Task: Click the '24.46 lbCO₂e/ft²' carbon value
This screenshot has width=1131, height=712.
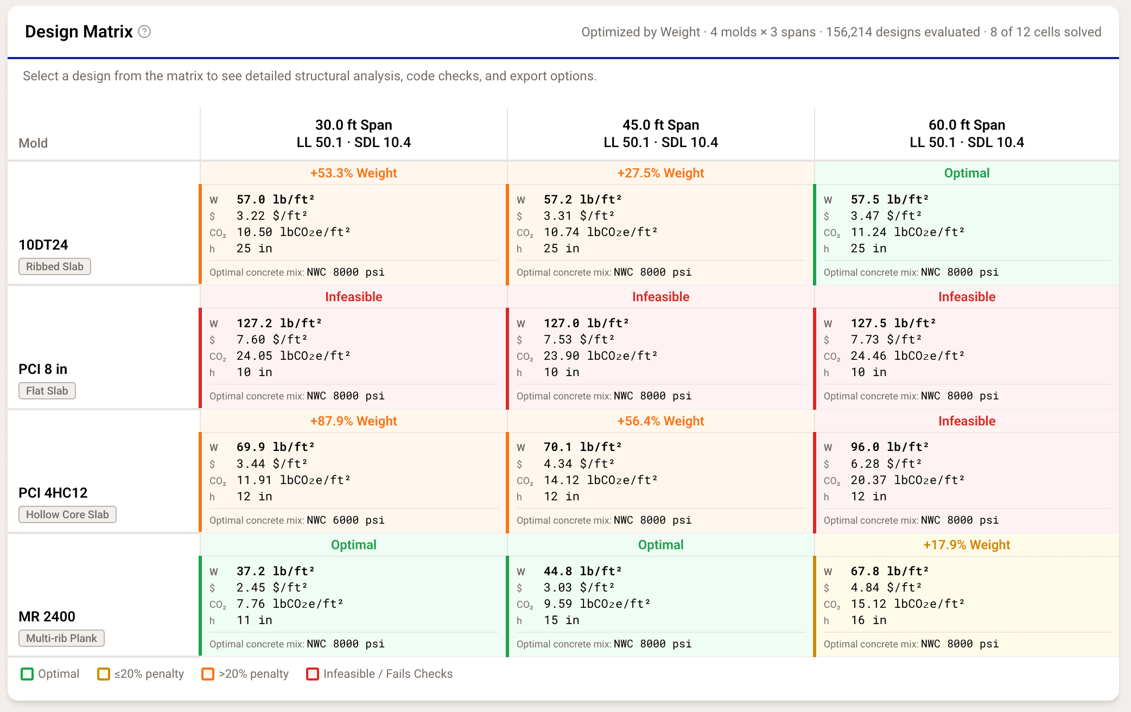Action: click(907, 356)
